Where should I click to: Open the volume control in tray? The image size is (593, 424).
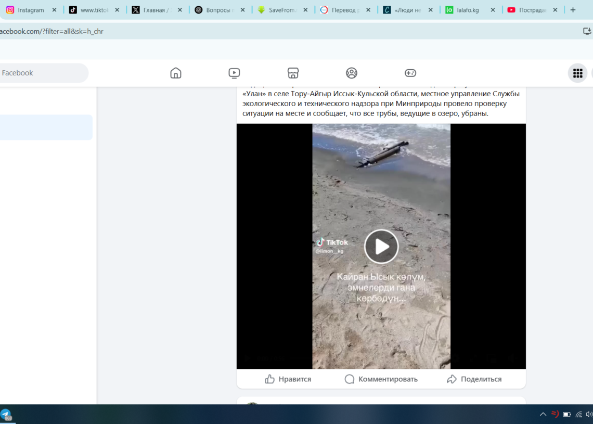[x=589, y=415]
